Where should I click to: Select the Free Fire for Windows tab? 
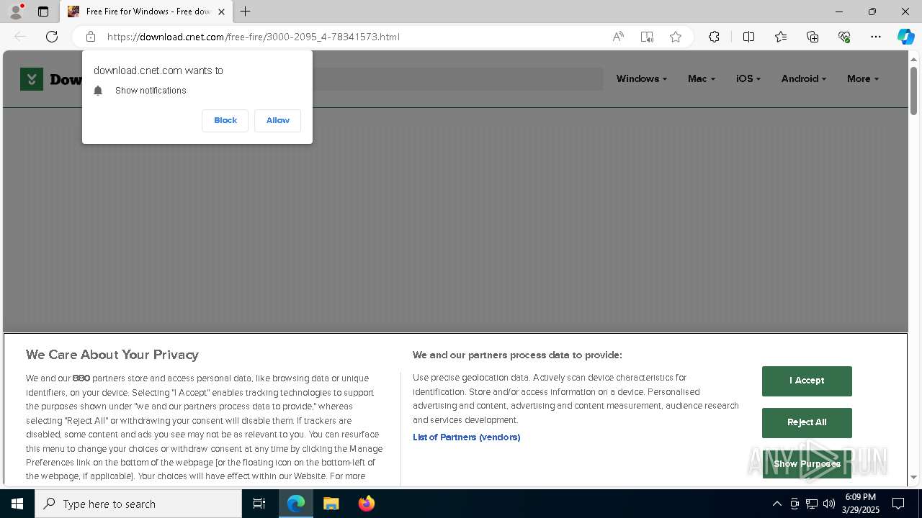point(146,12)
